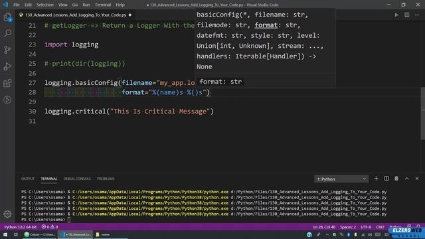
Task: Click 'format: str' parameter hint text
Action: tap(220, 82)
